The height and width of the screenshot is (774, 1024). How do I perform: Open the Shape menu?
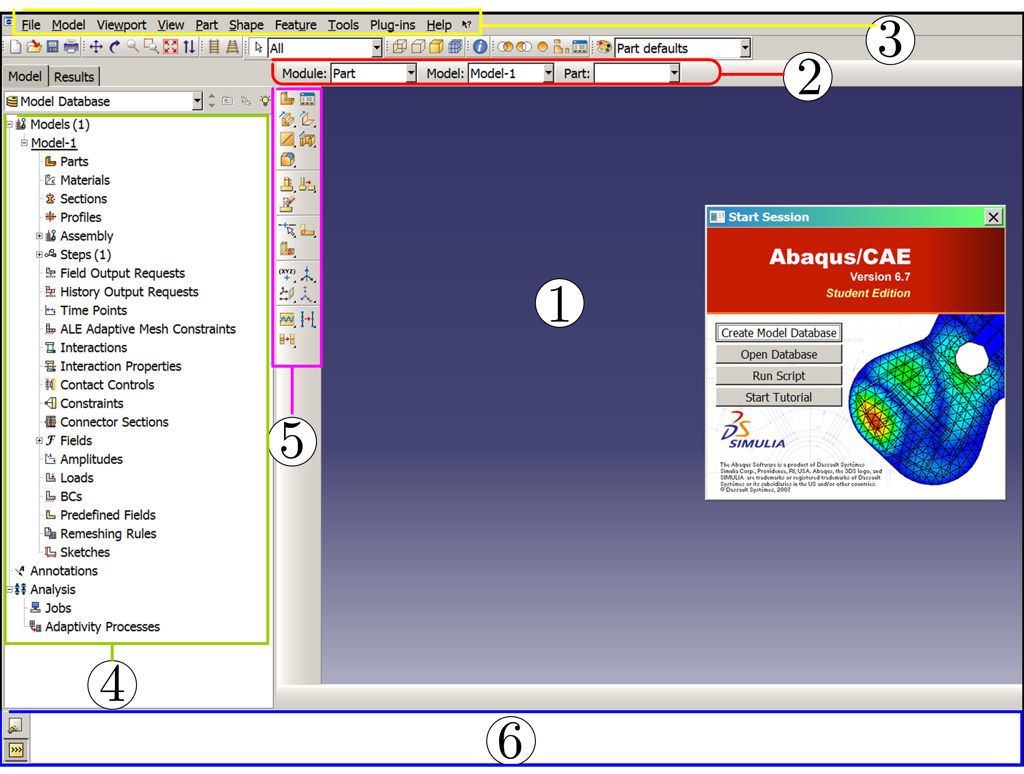point(246,24)
